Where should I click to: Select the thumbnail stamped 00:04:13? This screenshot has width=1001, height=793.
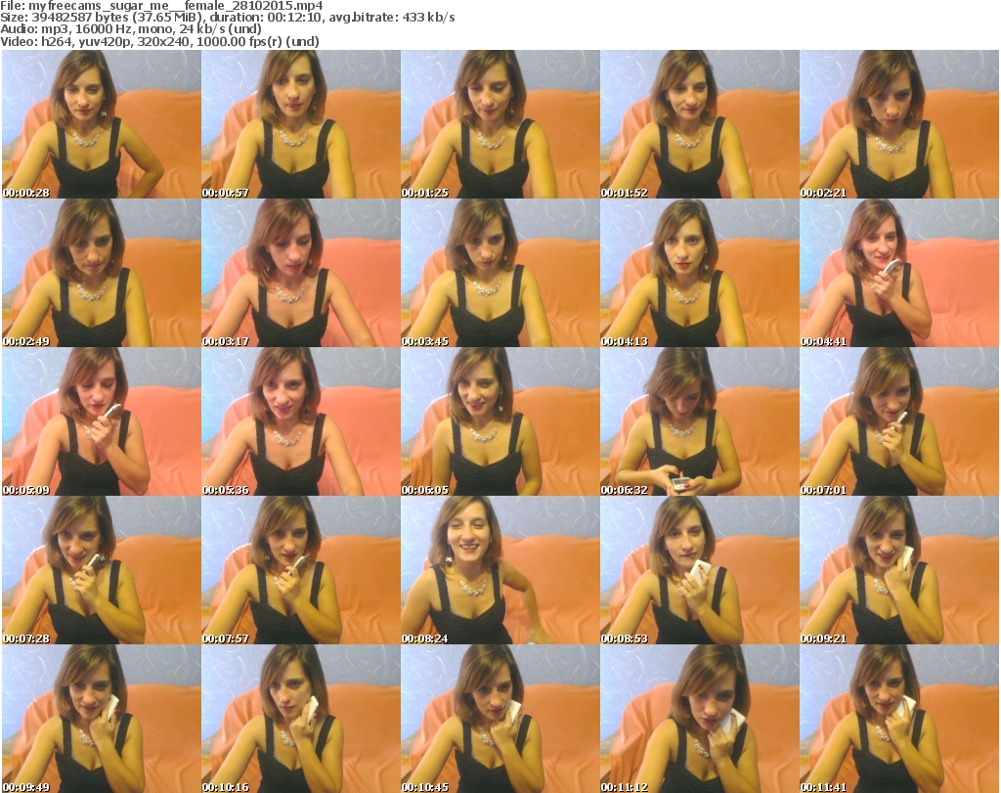click(x=700, y=273)
